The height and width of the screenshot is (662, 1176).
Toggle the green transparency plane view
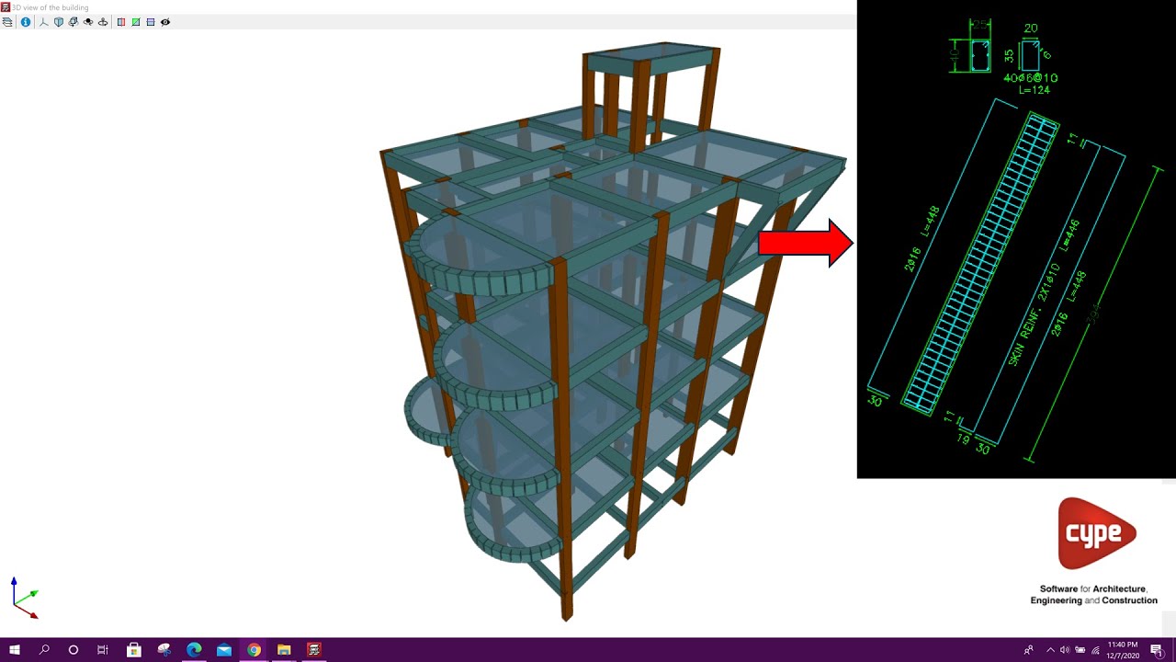[136, 22]
